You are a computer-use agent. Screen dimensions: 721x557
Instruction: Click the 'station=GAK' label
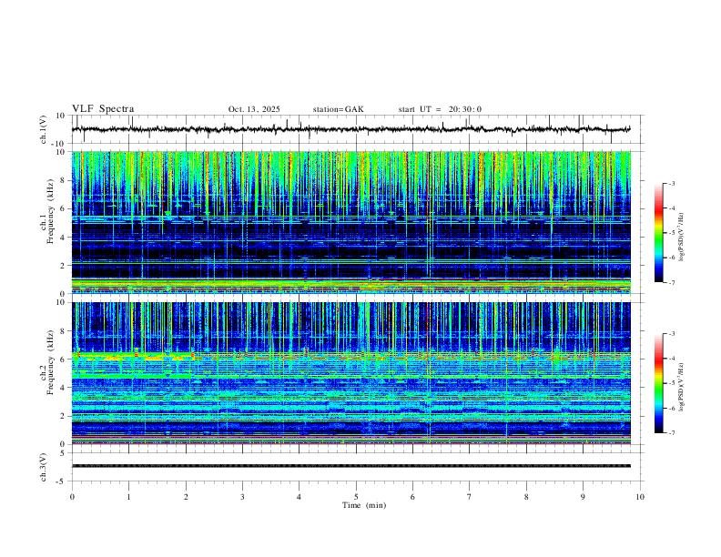click(x=338, y=109)
